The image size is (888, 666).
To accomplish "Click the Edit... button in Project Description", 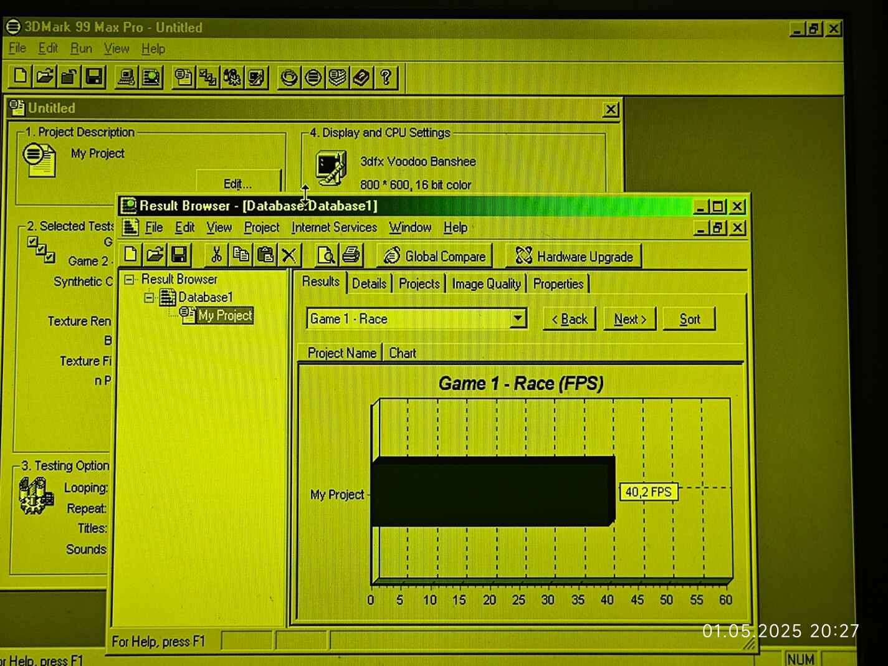I will (237, 183).
